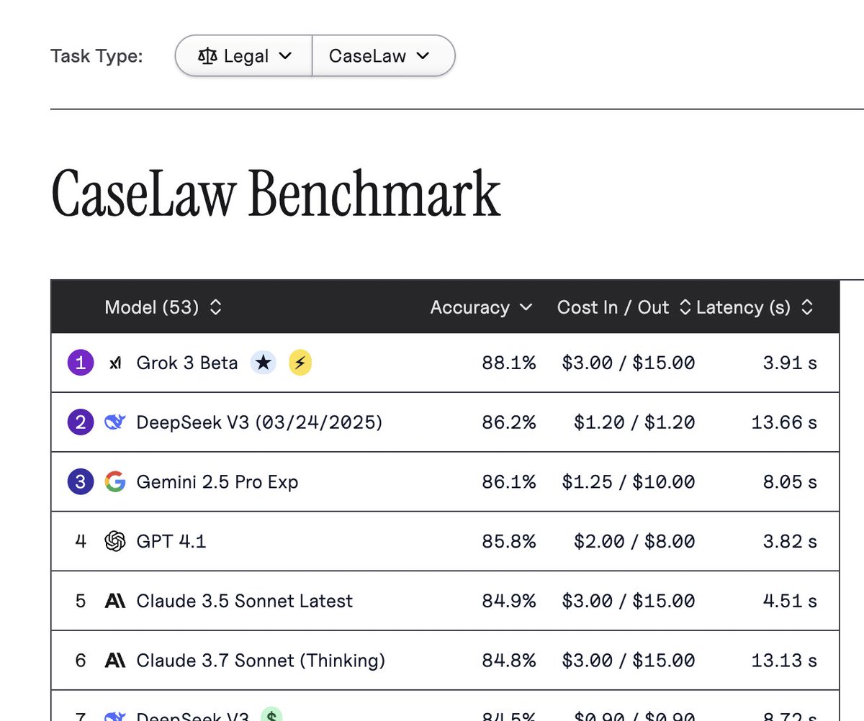Click the lightning badge next to Grok 3 Beta
Image resolution: width=864 pixels, height=721 pixels.
pos(300,363)
